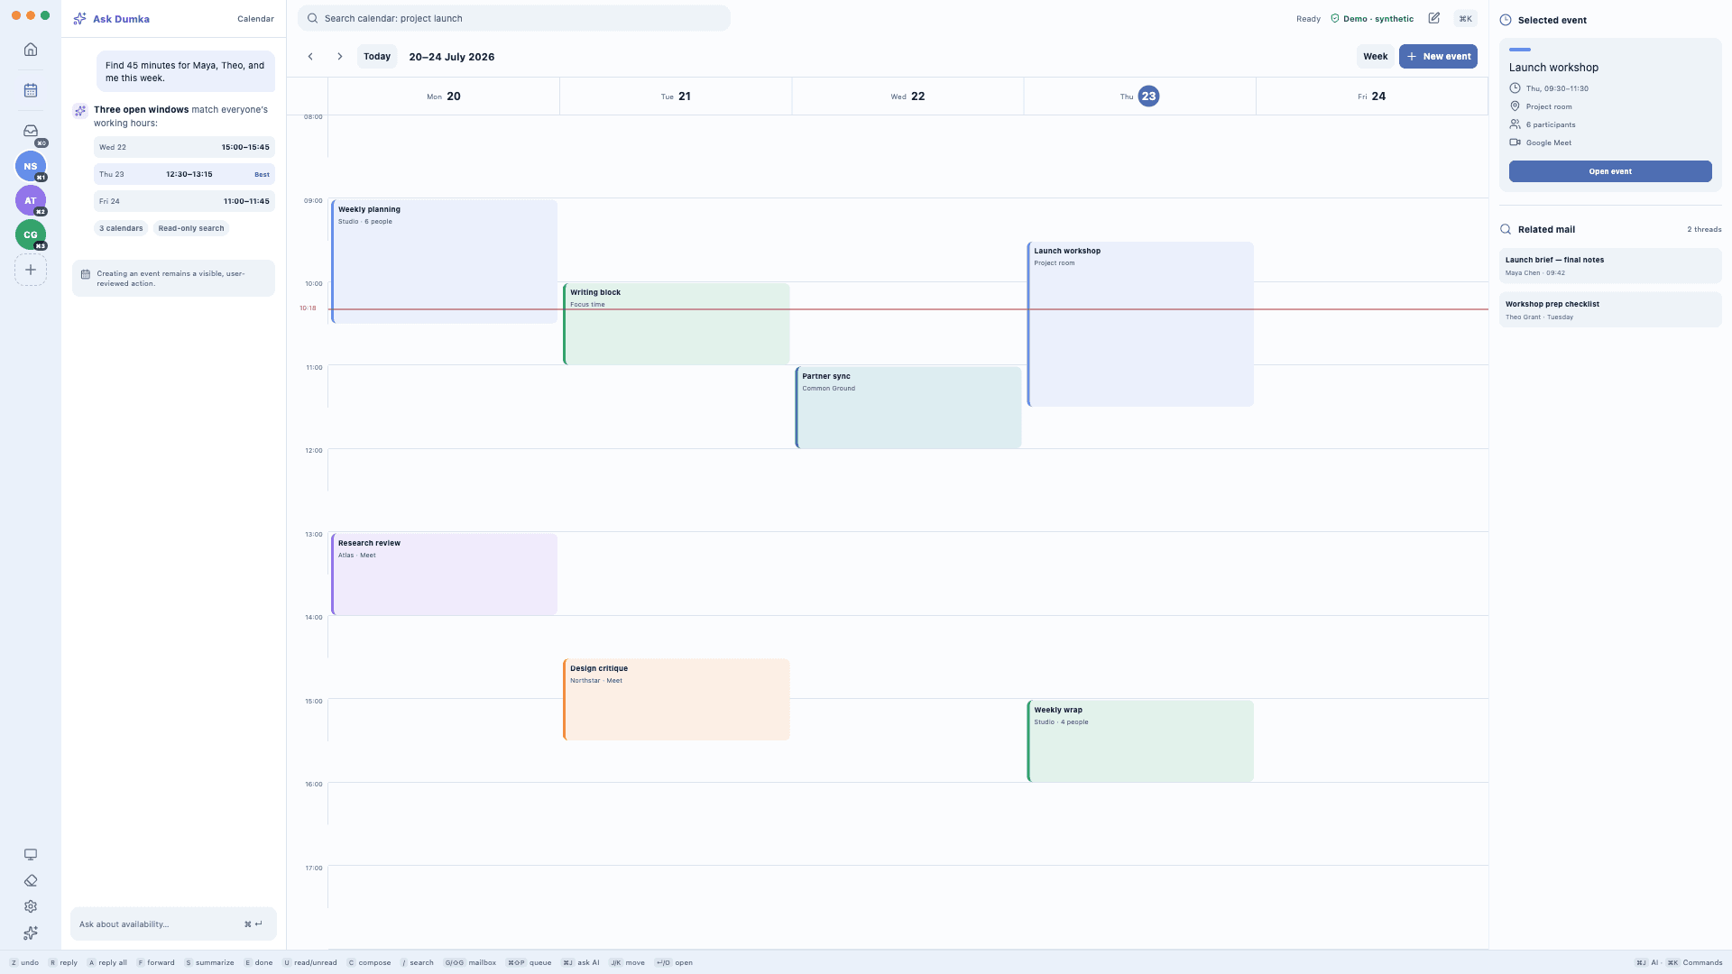
Task: Click the reply all shortcut hint
Action: tap(107, 963)
